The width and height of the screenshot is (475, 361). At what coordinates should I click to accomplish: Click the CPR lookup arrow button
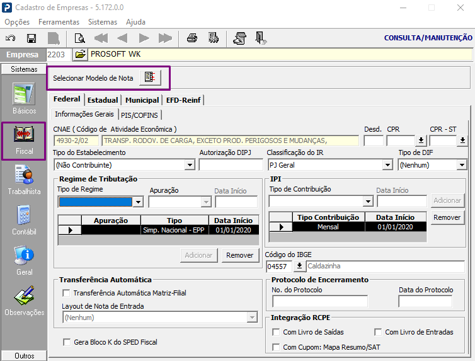coord(421,141)
